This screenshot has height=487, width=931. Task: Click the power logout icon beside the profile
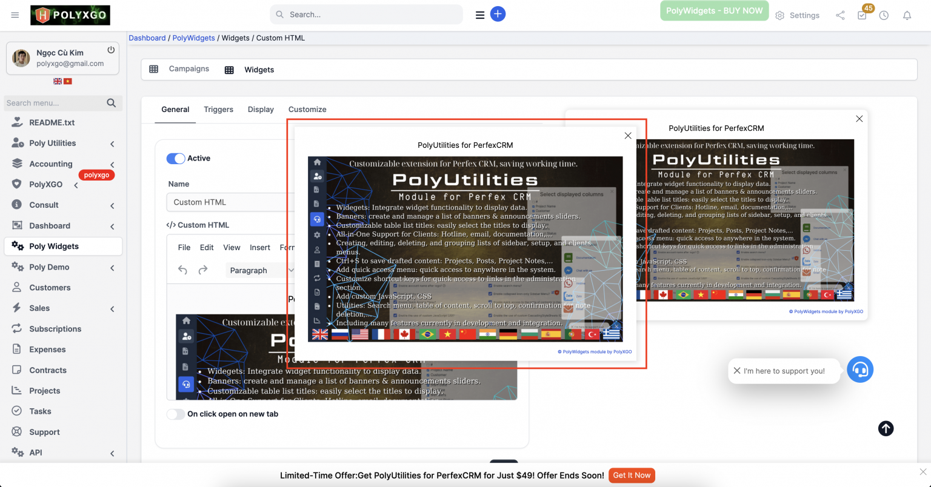coord(110,51)
